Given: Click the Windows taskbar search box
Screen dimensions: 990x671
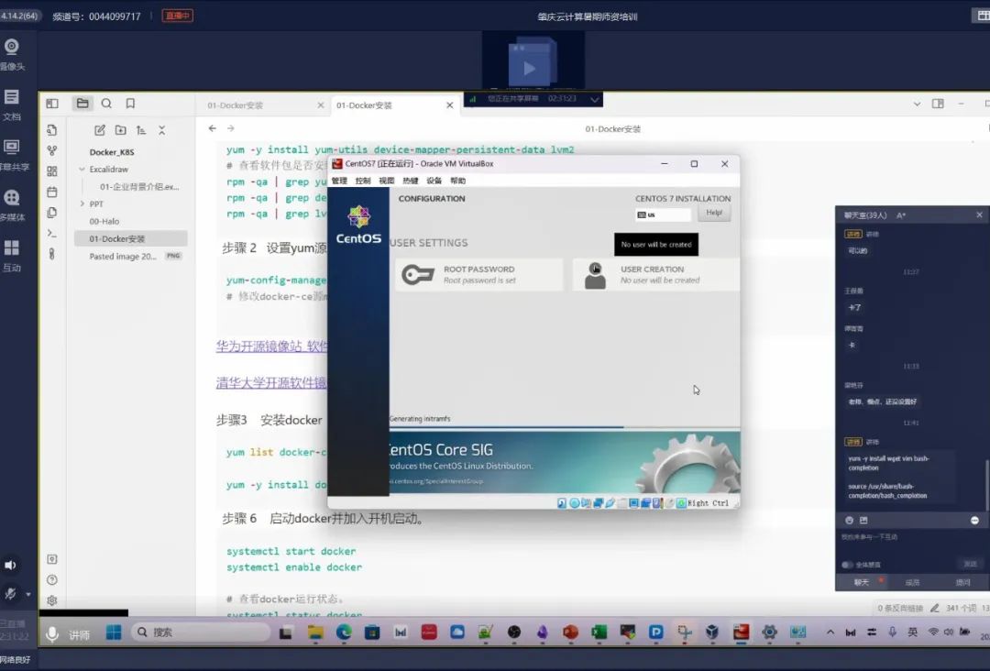Looking at the screenshot, I should (x=201, y=632).
